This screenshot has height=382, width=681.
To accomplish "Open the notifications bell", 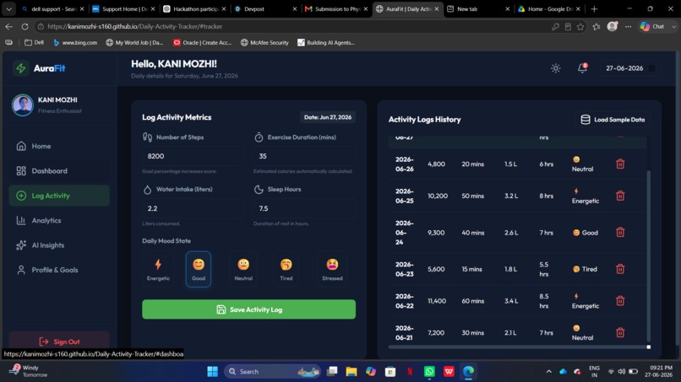I will point(582,67).
